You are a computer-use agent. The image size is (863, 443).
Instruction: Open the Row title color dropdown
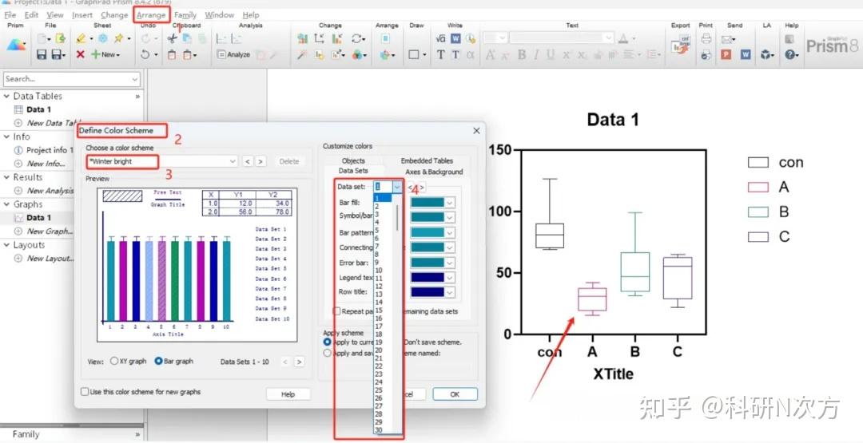[x=450, y=292]
